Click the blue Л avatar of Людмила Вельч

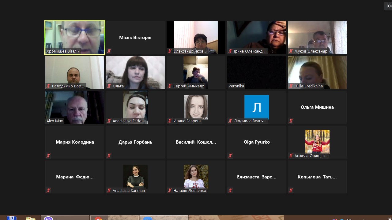click(x=257, y=107)
